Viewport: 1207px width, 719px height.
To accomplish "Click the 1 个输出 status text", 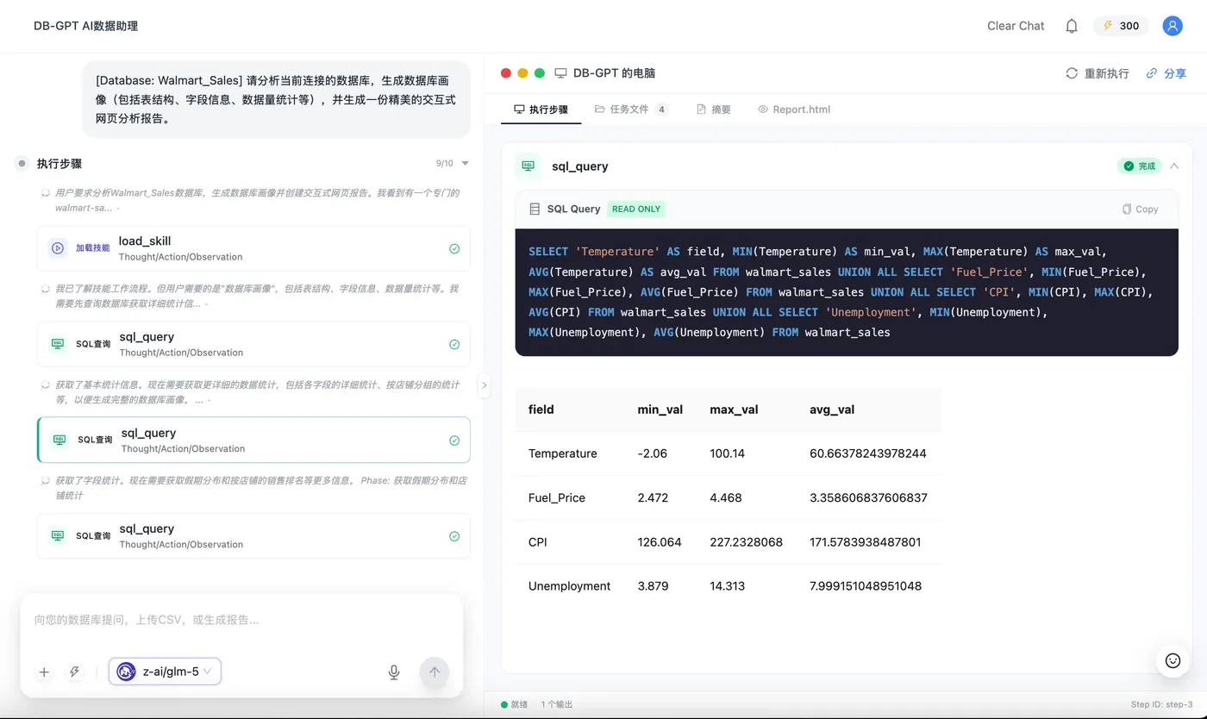I will click(557, 704).
